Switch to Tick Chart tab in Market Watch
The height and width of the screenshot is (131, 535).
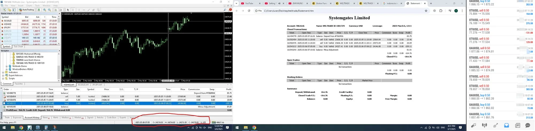[x=18, y=47]
